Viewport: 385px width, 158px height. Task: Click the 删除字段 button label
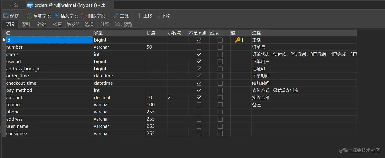(x=96, y=16)
